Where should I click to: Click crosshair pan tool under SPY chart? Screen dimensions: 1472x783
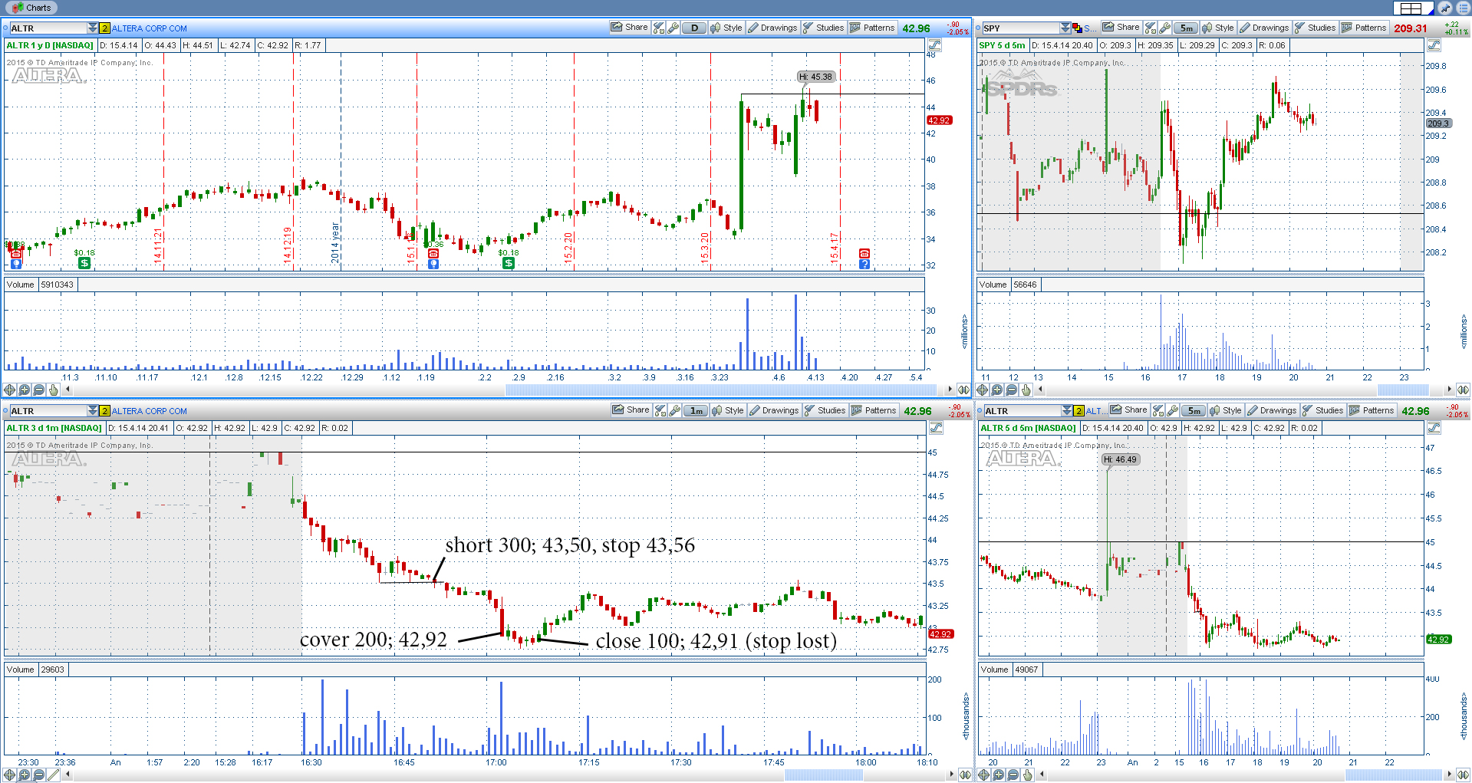[983, 390]
